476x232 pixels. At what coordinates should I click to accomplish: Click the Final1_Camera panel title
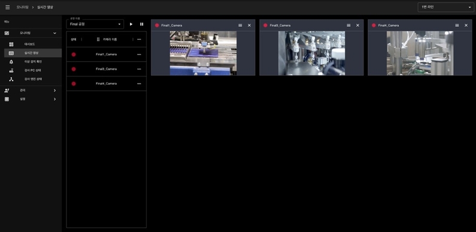172,26
